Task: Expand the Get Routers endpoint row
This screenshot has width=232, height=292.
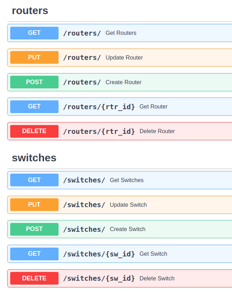Action: tap(141, 33)
